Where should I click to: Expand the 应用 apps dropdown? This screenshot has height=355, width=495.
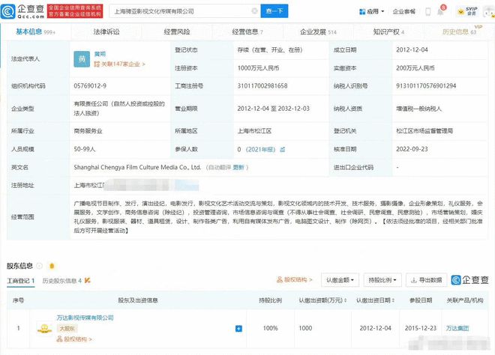pyautogui.click(x=371, y=12)
